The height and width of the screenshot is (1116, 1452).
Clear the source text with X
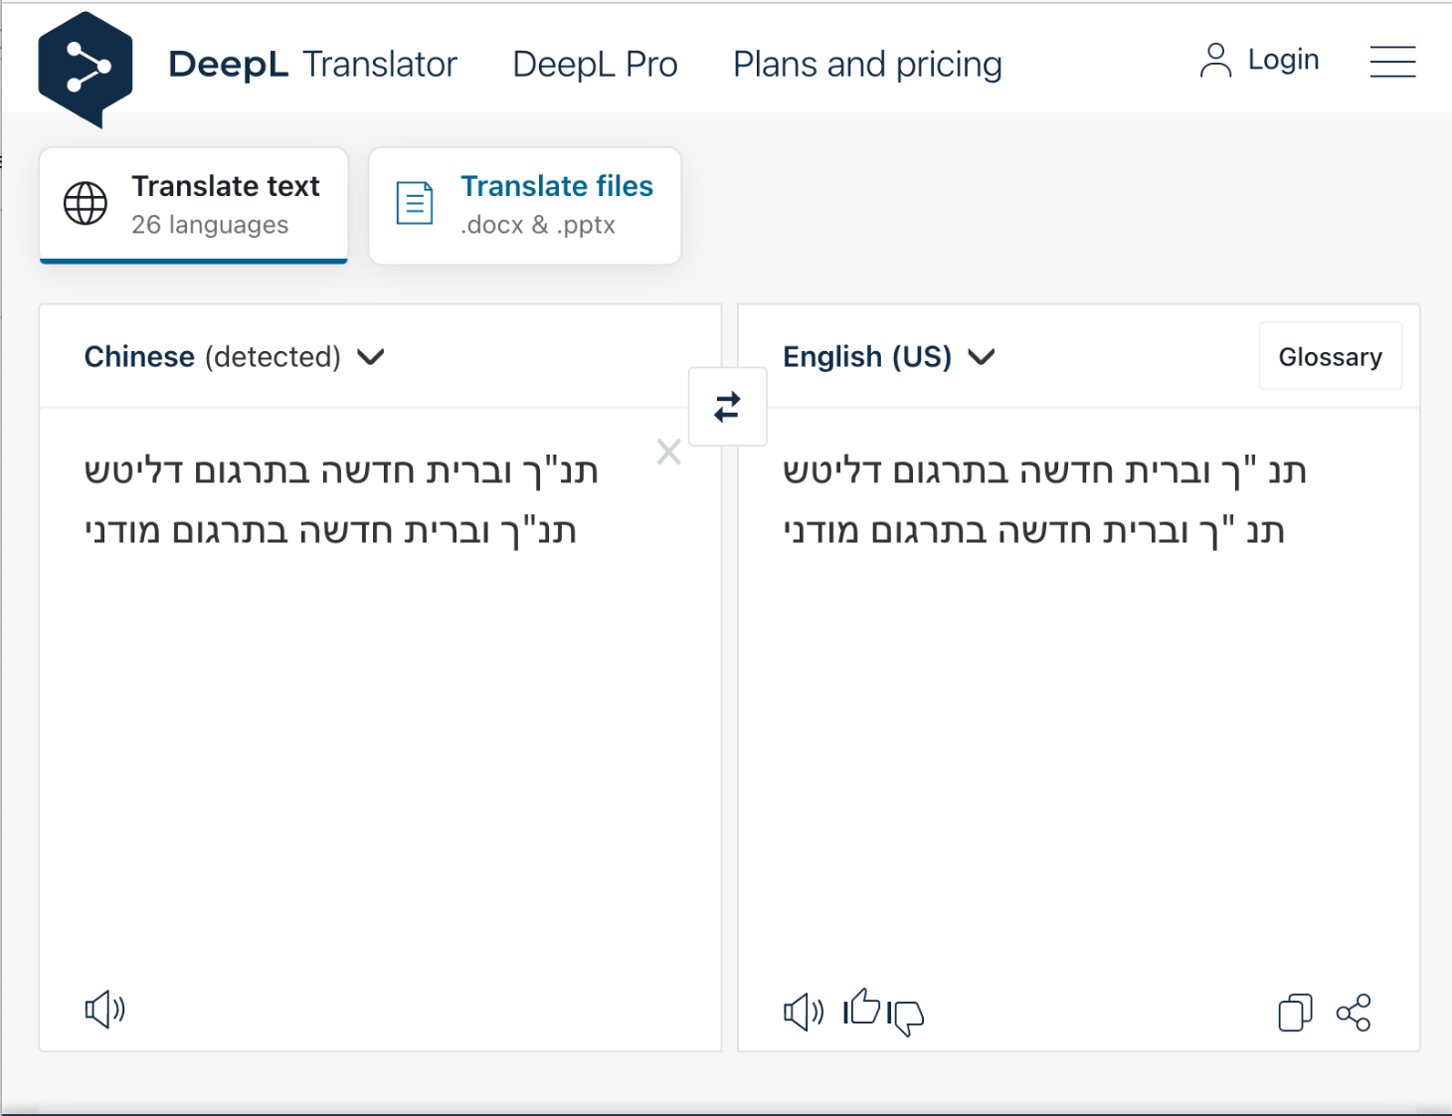point(668,453)
